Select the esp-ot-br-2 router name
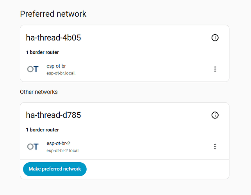Image resolution: width=251 pixels, height=195 pixels. [x=58, y=144]
